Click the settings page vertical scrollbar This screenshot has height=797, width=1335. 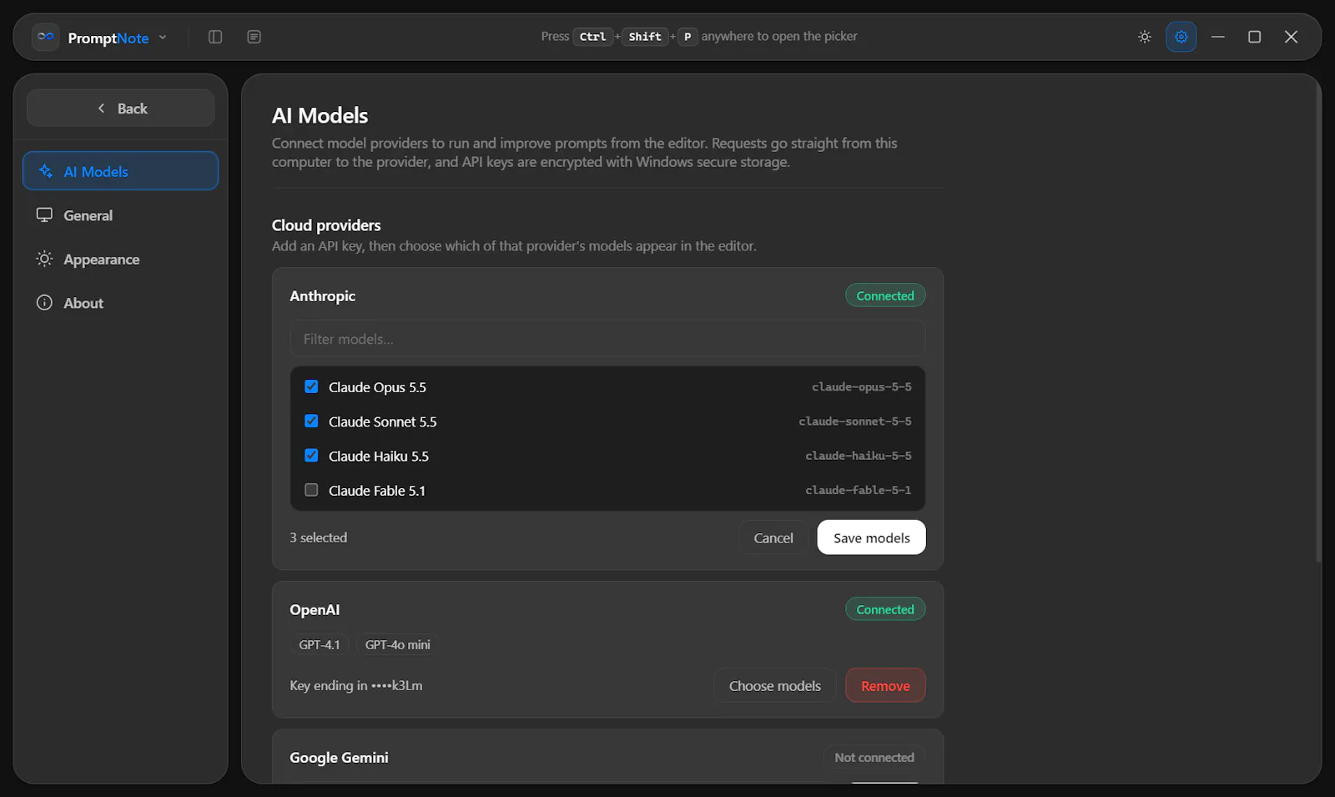coord(1317,322)
